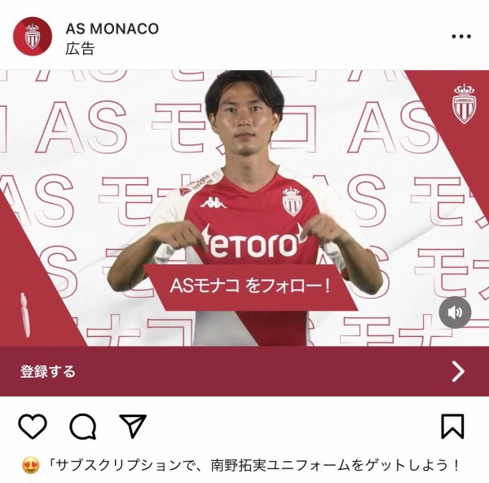Click the AS Monaco crest in video corner
Viewport: 489px width, 483px height.
[464, 104]
